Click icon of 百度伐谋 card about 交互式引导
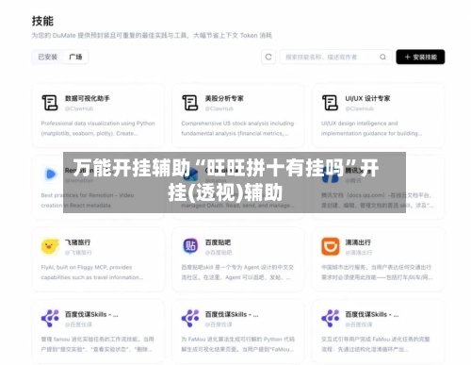Screen dimensions: 471x365 (331, 318)
